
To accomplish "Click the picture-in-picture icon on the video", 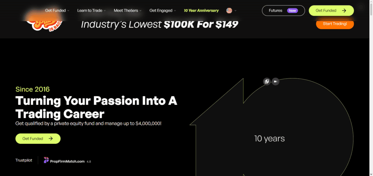I will point(267,82).
